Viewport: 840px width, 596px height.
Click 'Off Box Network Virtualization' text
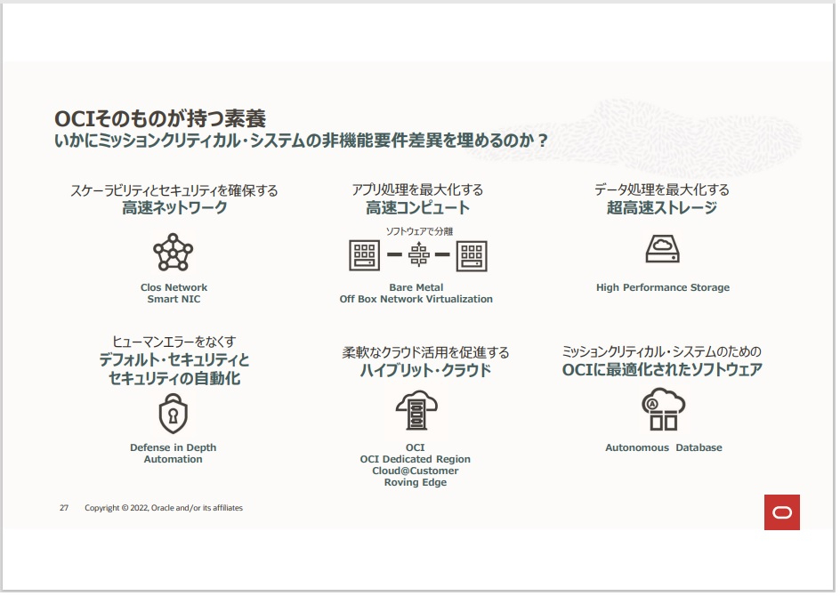pyautogui.click(x=418, y=301)
